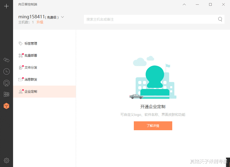Open the remote control arrows icon in sidebar
Screen dimensions: 230x167
point(7,60)
